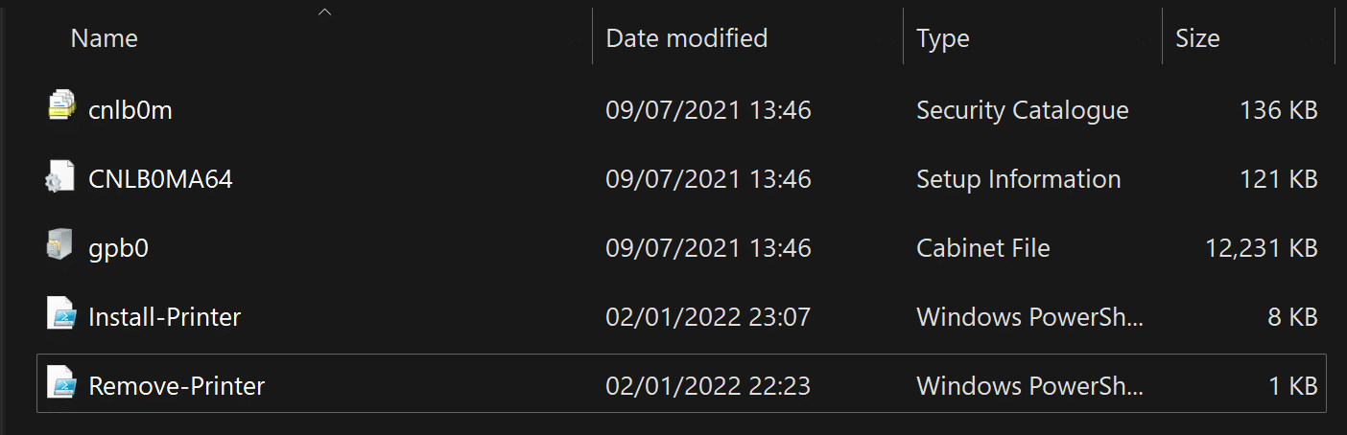This screenshot has height=435, width=1347.
Task: Sort files by the Size column
Action: click(x=1197, y=37)
